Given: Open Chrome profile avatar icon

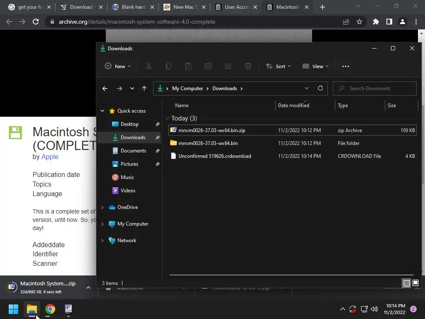Looking at the screenshot, I should (x=403, y=22).
